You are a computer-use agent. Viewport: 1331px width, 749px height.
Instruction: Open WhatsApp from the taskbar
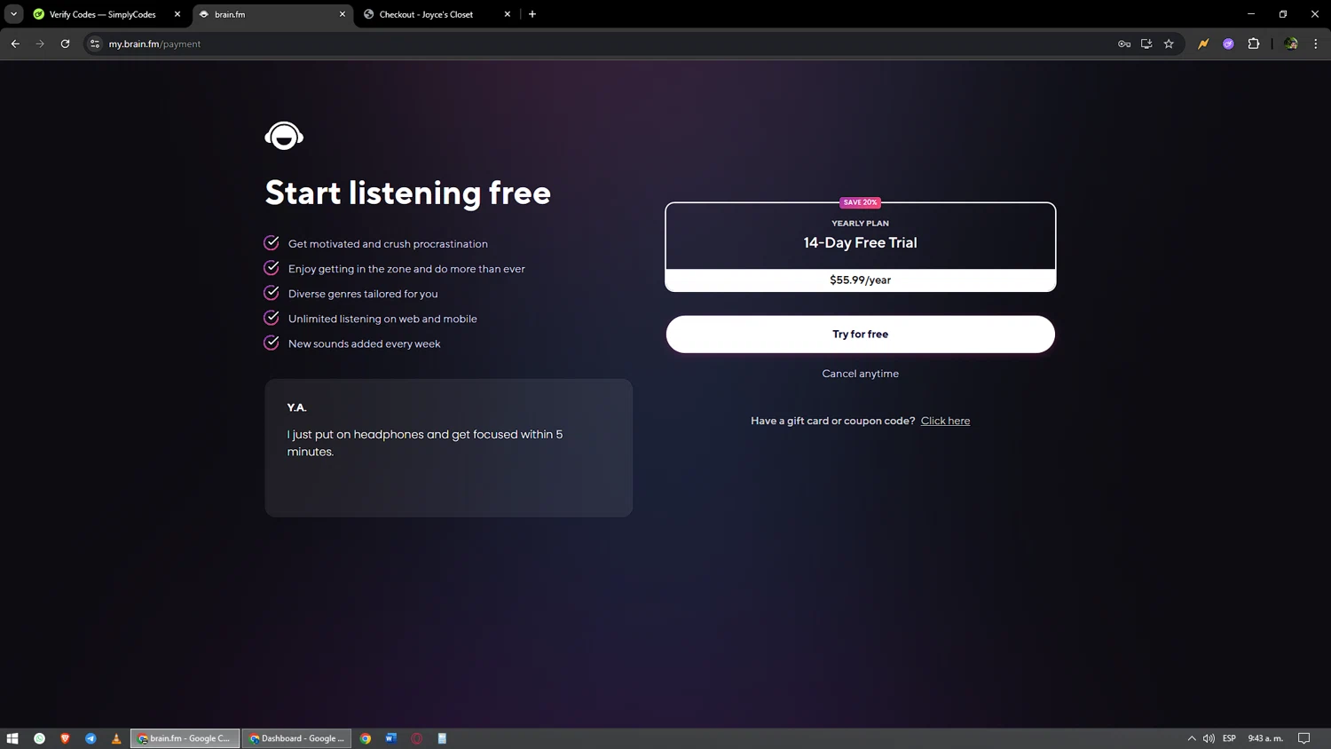[39, 738]
